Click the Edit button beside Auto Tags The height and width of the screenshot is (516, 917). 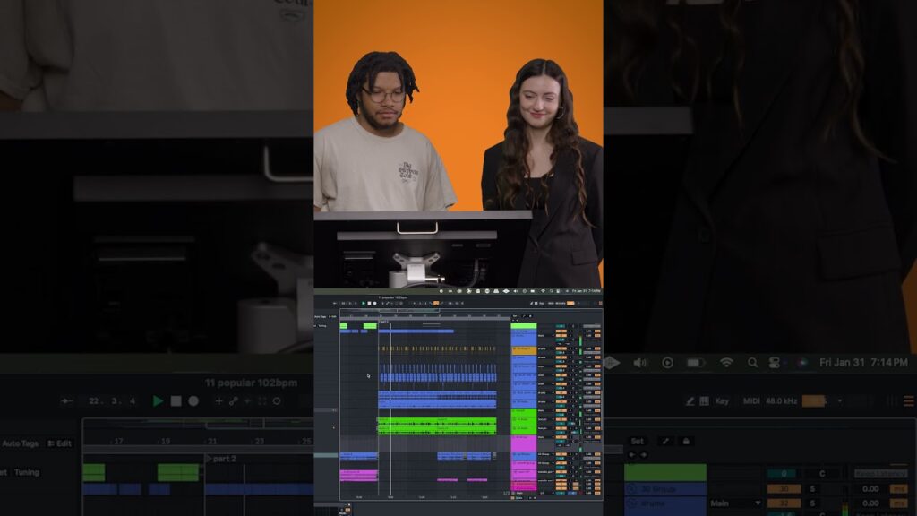pyautogui.click(x=60, y=443)
